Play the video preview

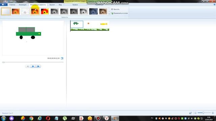point(33,67)
